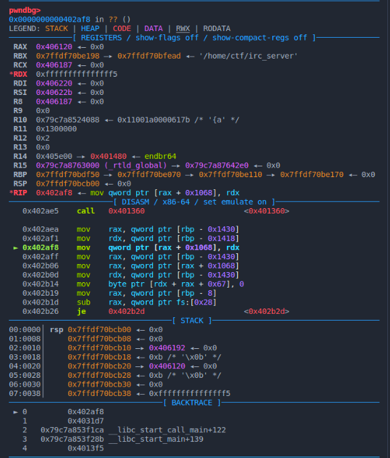
Task: Click CODE in the legend line
Action: point(122,28)
